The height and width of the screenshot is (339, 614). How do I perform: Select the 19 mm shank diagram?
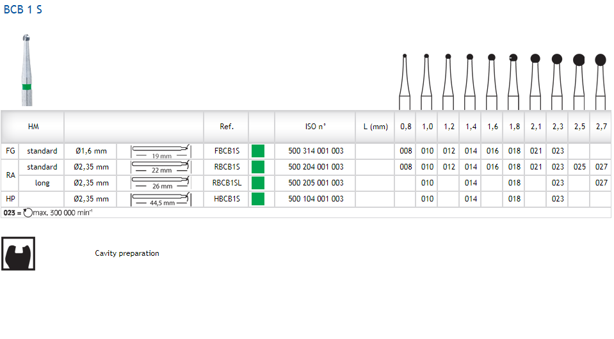pos(161,152)
